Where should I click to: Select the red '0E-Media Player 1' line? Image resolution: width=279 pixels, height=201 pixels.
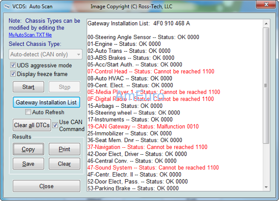154,92
